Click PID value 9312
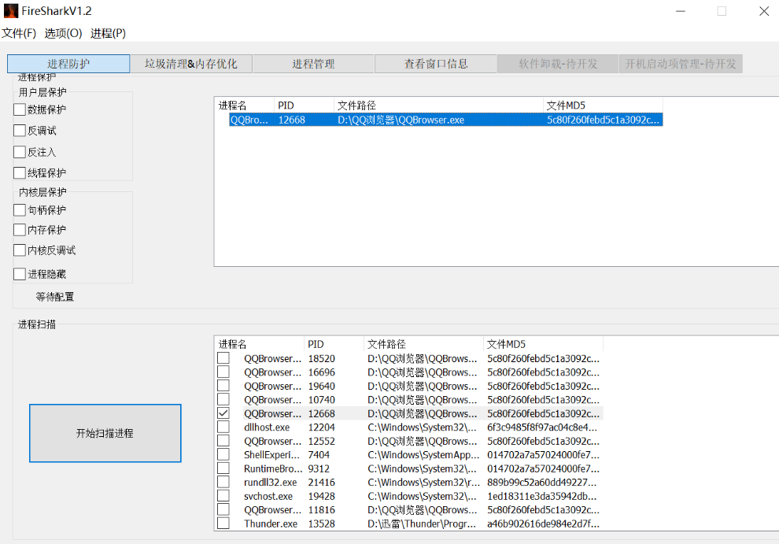 click(318, 468)
